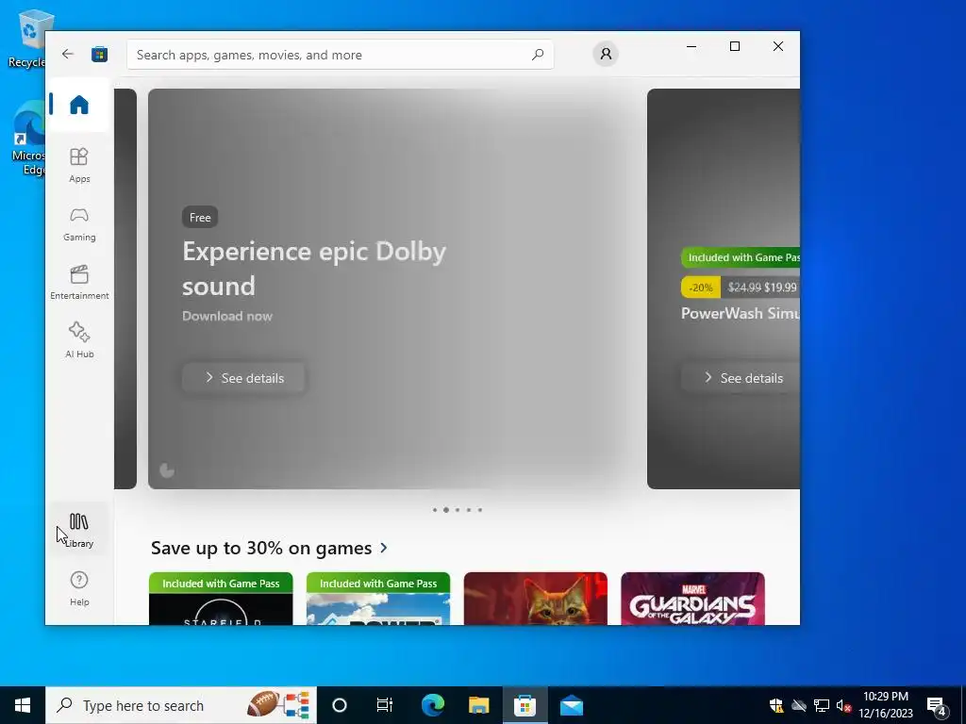Screen dimensions: 966x724
Task: Click the network tray icon
Action: 822,705
